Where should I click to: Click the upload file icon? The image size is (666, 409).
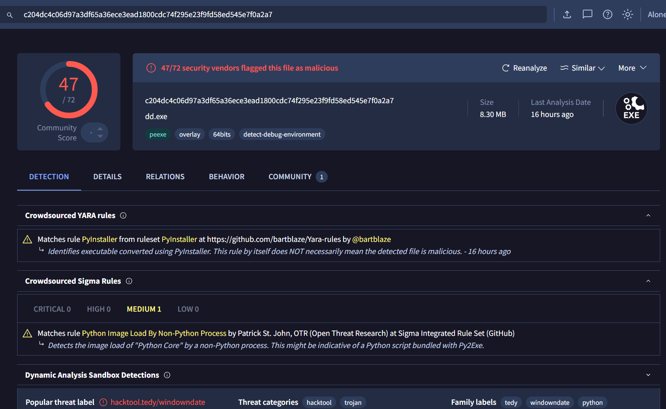click(567, 15)
